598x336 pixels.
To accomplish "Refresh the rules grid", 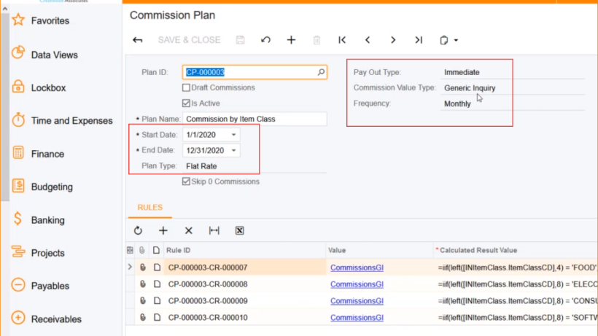I will 138,230.
